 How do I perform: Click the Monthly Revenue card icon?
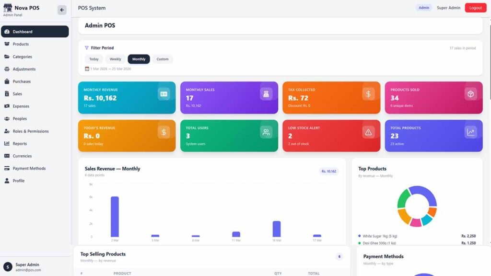tap(164, 94)
